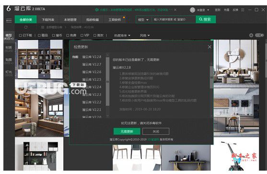
Task: Dismiss the green announcement tip
Action: (x=175, y=10)
